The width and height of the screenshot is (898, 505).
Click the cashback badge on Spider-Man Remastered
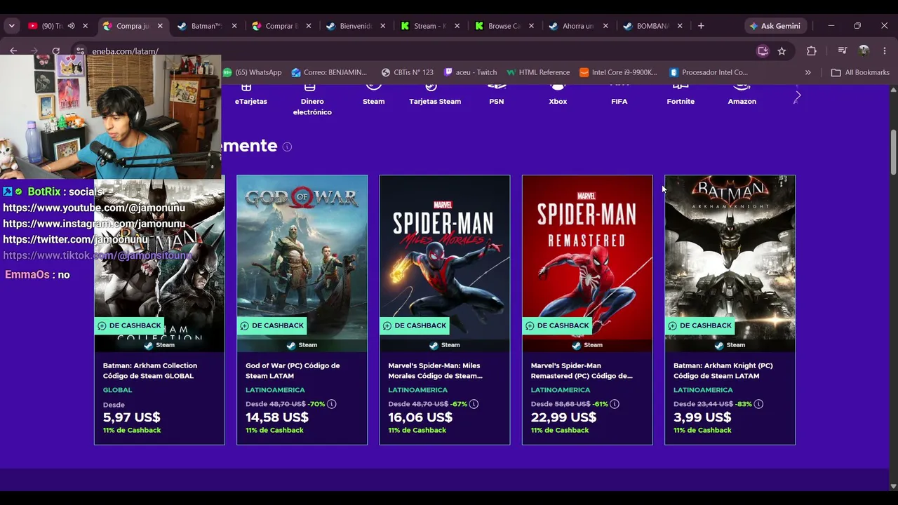tap(558, 325)
